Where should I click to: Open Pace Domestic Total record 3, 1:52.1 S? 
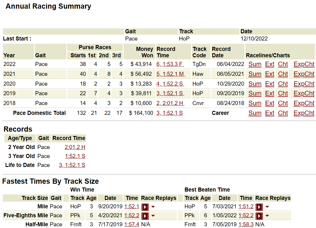169,113
